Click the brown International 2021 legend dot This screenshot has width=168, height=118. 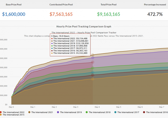click(30, 112)
